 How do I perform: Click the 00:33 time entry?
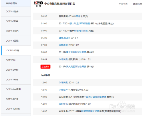click(44, 16)
